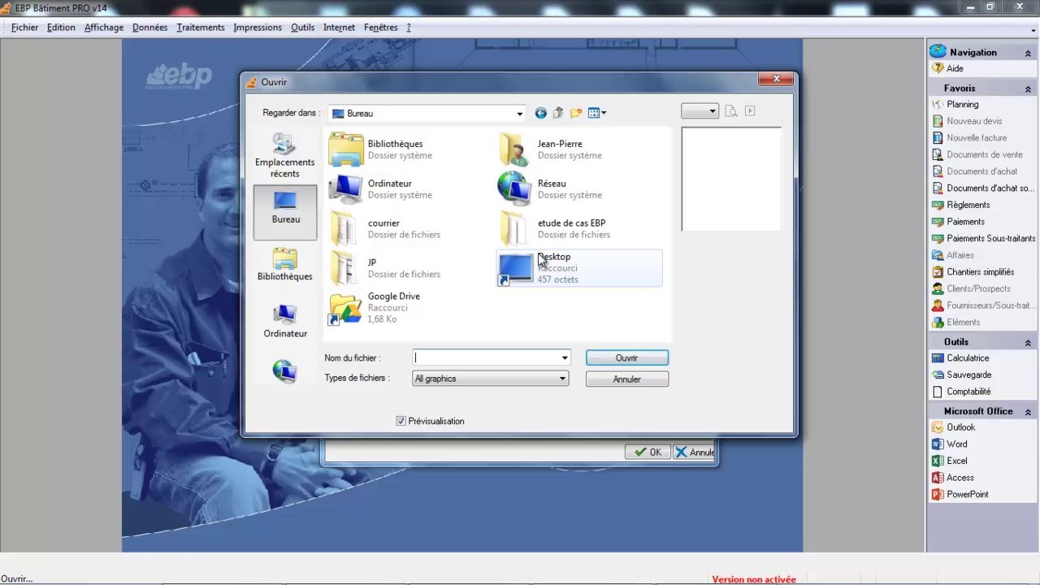Screen dimensions: 1040x585
Task: Collapse the Favoris panel section
Action: (x=1028, y=89)
